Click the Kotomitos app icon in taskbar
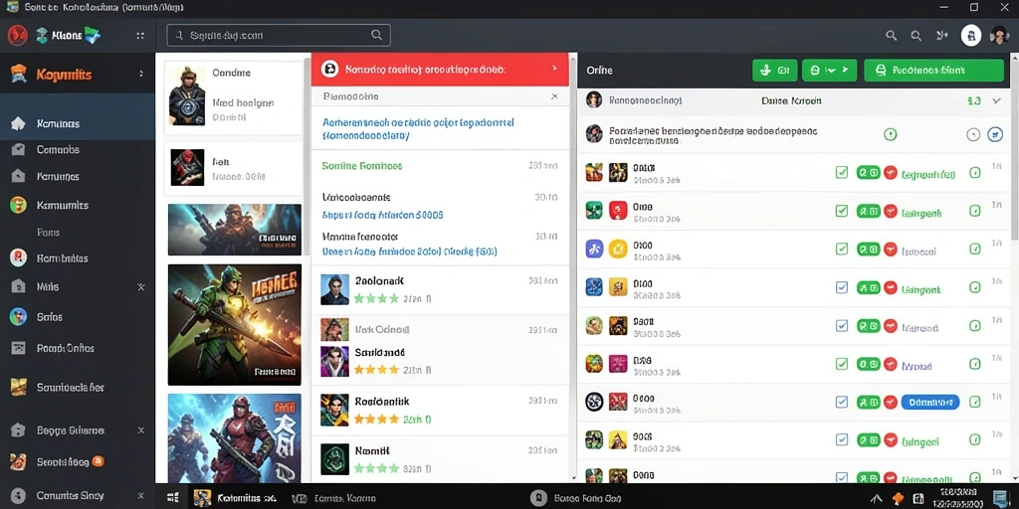 202,498
